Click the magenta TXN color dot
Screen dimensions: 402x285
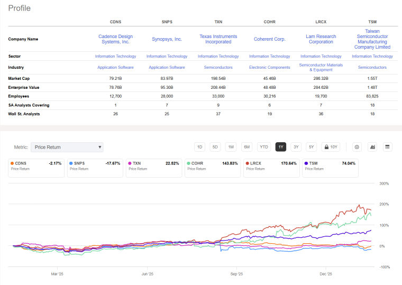pyautogui.click(x=130, y=163)
